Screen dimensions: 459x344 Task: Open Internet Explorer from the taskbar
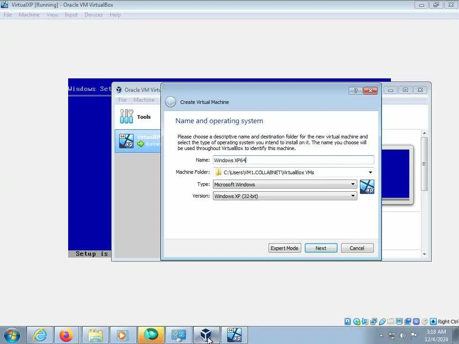40,335
